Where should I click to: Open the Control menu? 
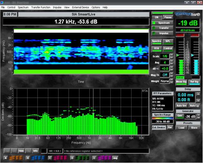pos(11,7)
